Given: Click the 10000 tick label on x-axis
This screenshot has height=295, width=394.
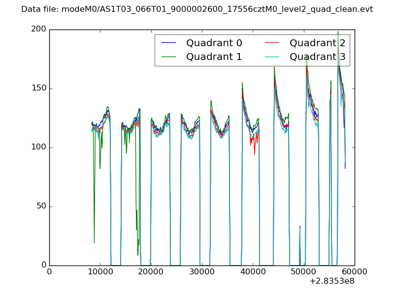Looking at the screenshot, I should click(100, 272).
